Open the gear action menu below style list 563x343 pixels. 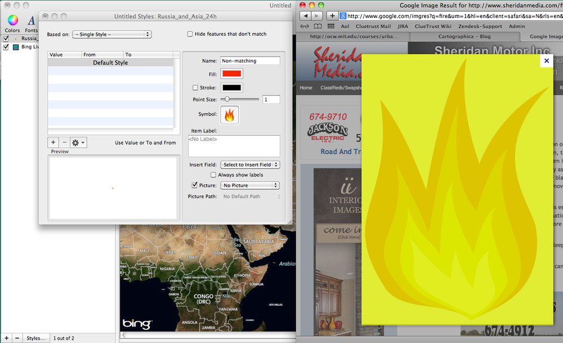click(x=77, y=142)
